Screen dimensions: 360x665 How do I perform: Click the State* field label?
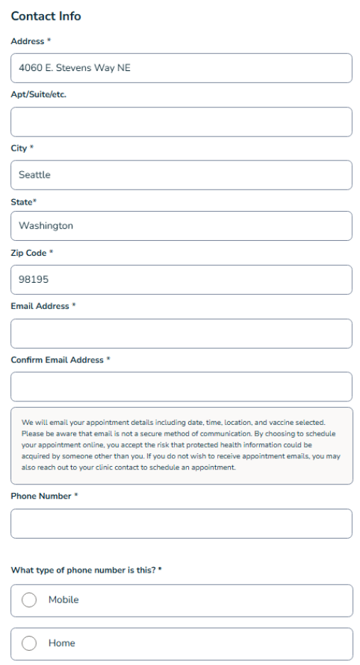tap(23, 202)
